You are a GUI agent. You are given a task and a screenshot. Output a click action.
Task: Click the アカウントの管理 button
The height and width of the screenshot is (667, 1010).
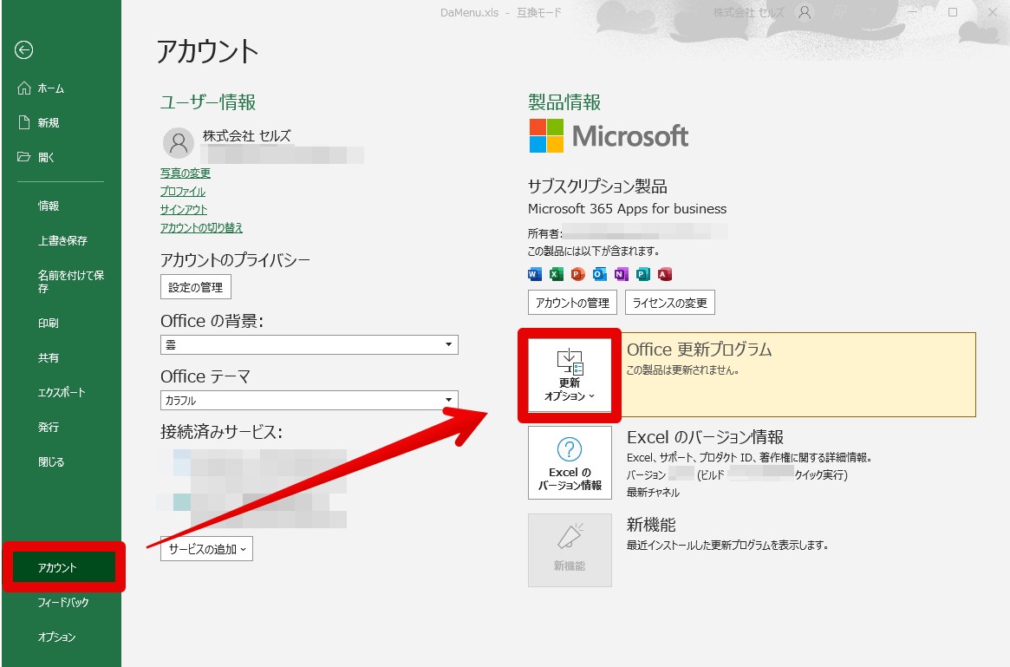click(x=573, y=303)
